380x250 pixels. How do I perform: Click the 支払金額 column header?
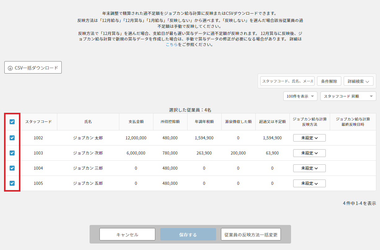[x=136, y=122]
